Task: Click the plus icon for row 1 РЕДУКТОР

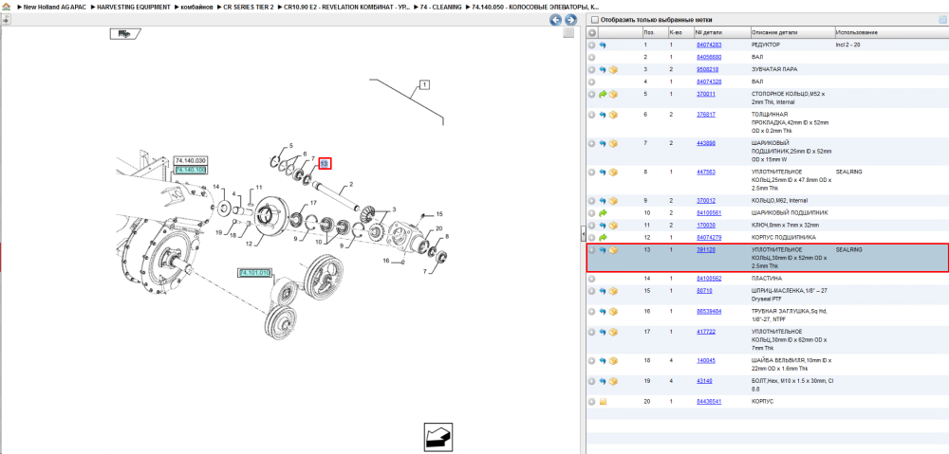Action: point(592,45)
